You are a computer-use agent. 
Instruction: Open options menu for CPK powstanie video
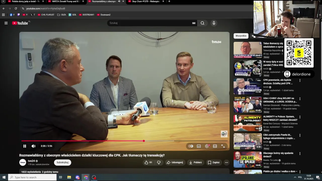click(x=300, y=80)
